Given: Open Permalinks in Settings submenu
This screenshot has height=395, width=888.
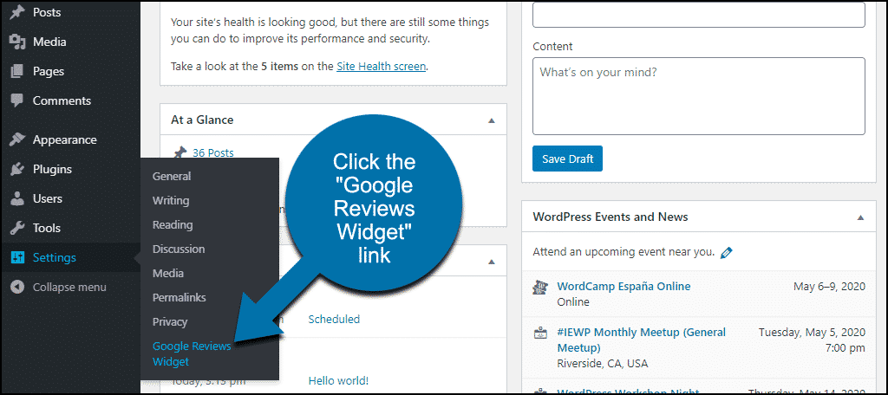Looking at the screenshot, I should click(179, 298).
